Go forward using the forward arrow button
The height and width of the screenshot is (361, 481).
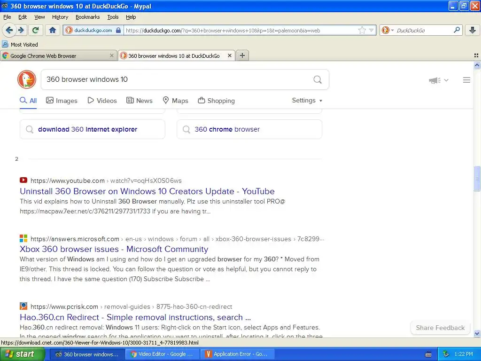click(21, 30)
